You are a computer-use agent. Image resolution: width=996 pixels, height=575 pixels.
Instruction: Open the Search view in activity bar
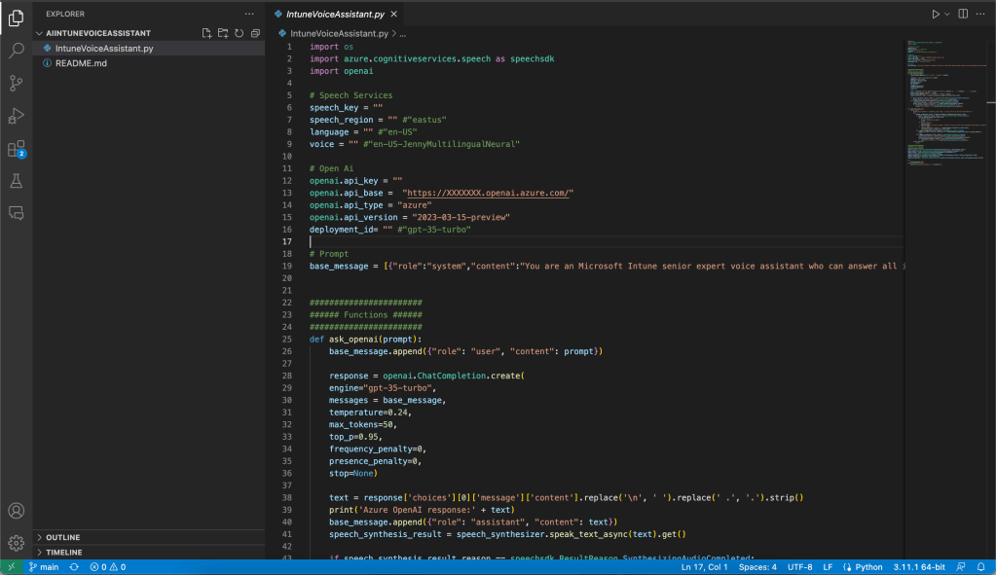pos(17,50)
